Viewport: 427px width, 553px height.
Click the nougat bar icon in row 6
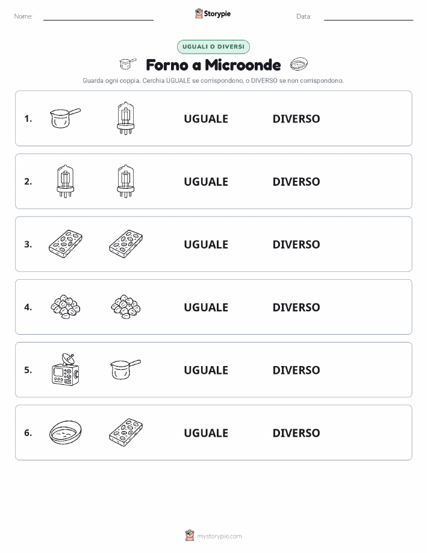point(126,432)
